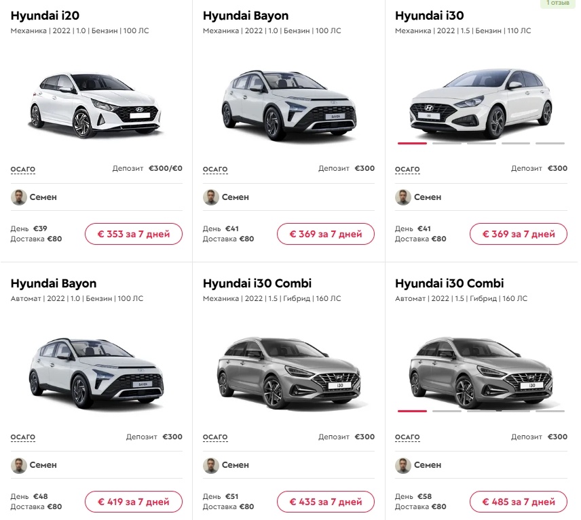581x520 pixels.
Task: Open the ОСАГО insurance info on the i20 card
Action: pyautogui.click(x=22, y=168)
